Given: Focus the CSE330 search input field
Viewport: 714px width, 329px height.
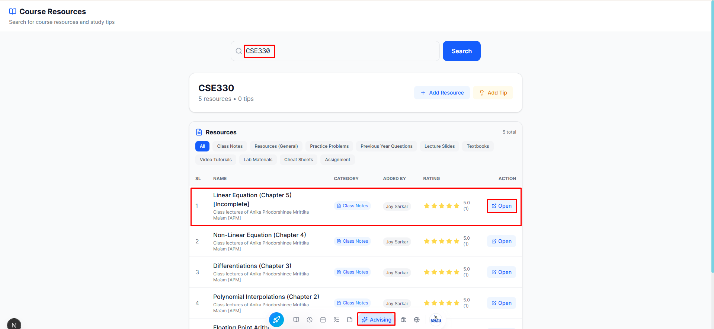Looking at the screenshot, I should [335, 51].
